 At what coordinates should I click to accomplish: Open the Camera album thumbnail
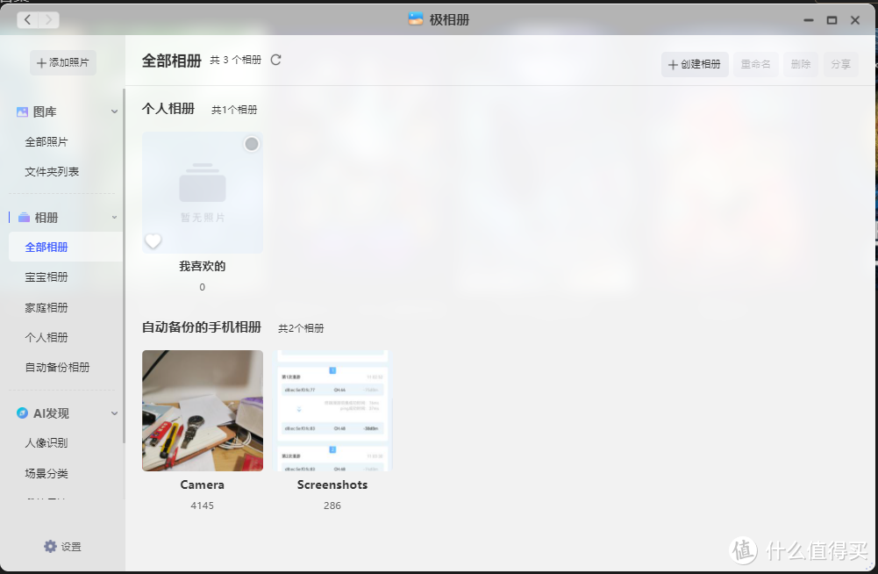pos(203,411)
